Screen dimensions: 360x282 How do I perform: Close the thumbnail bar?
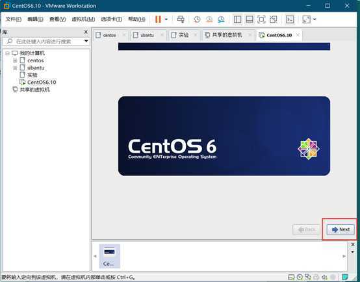pos(353,244)
